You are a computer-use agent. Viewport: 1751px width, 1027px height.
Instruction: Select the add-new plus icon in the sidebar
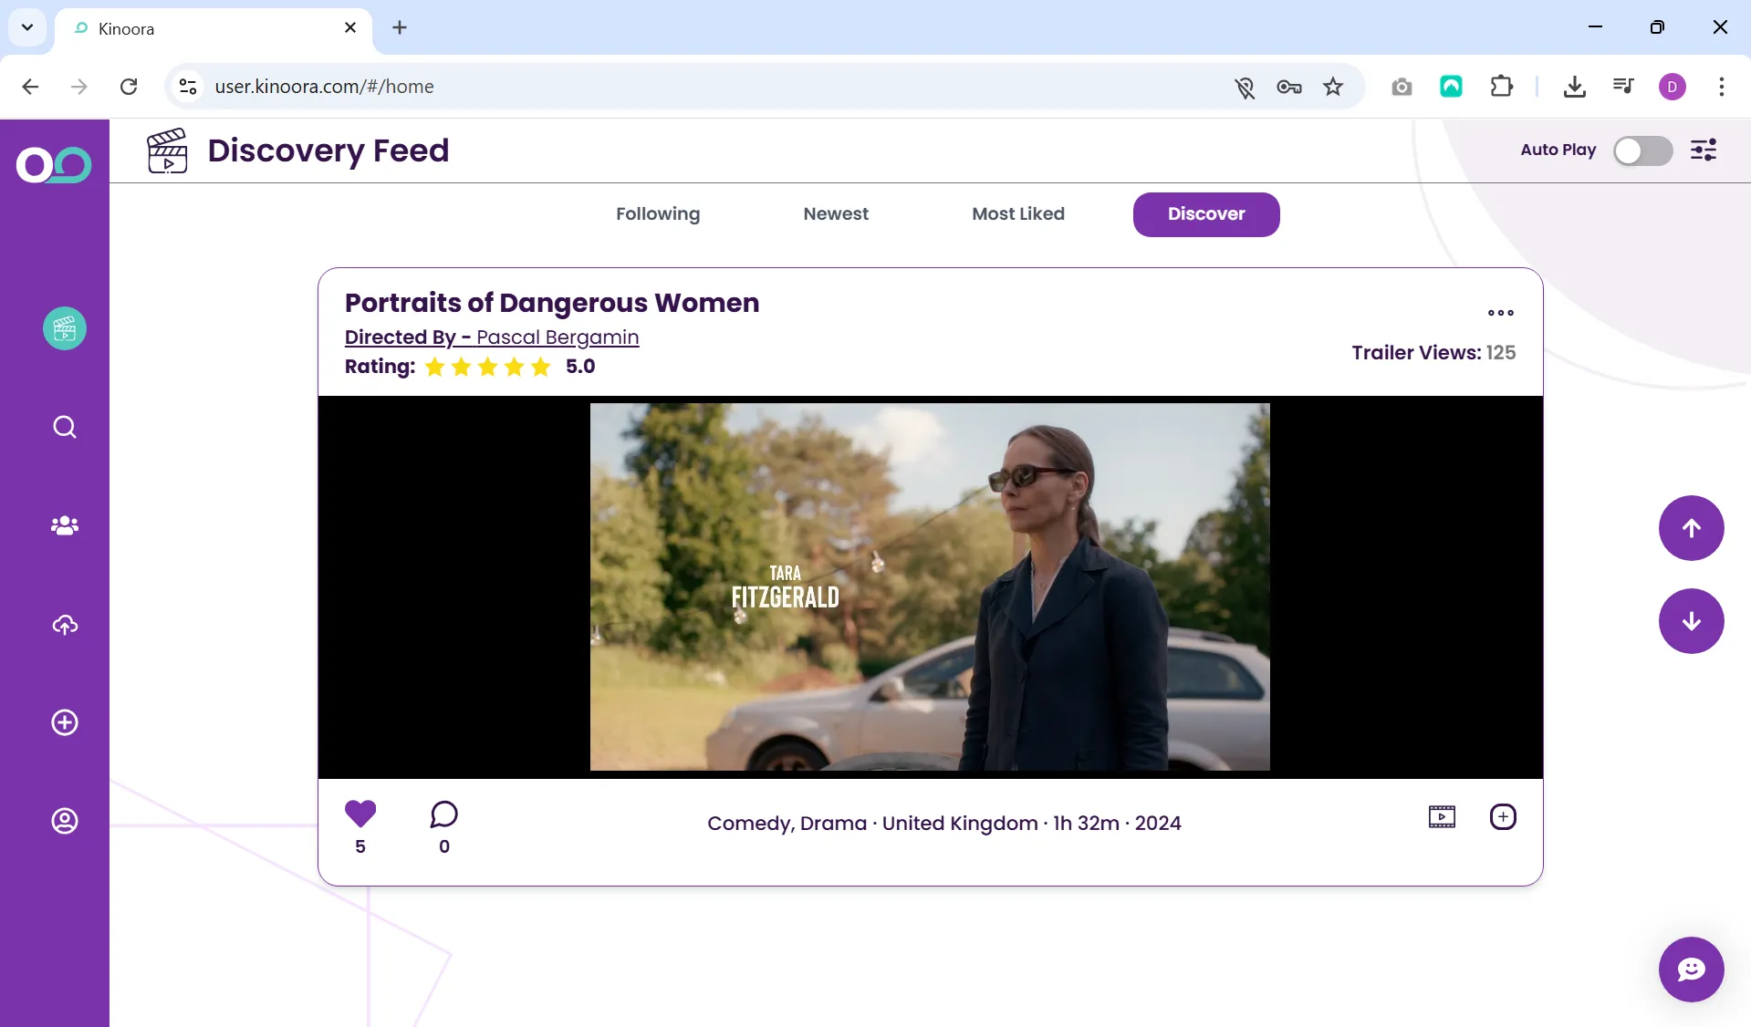tap(64, 722)
